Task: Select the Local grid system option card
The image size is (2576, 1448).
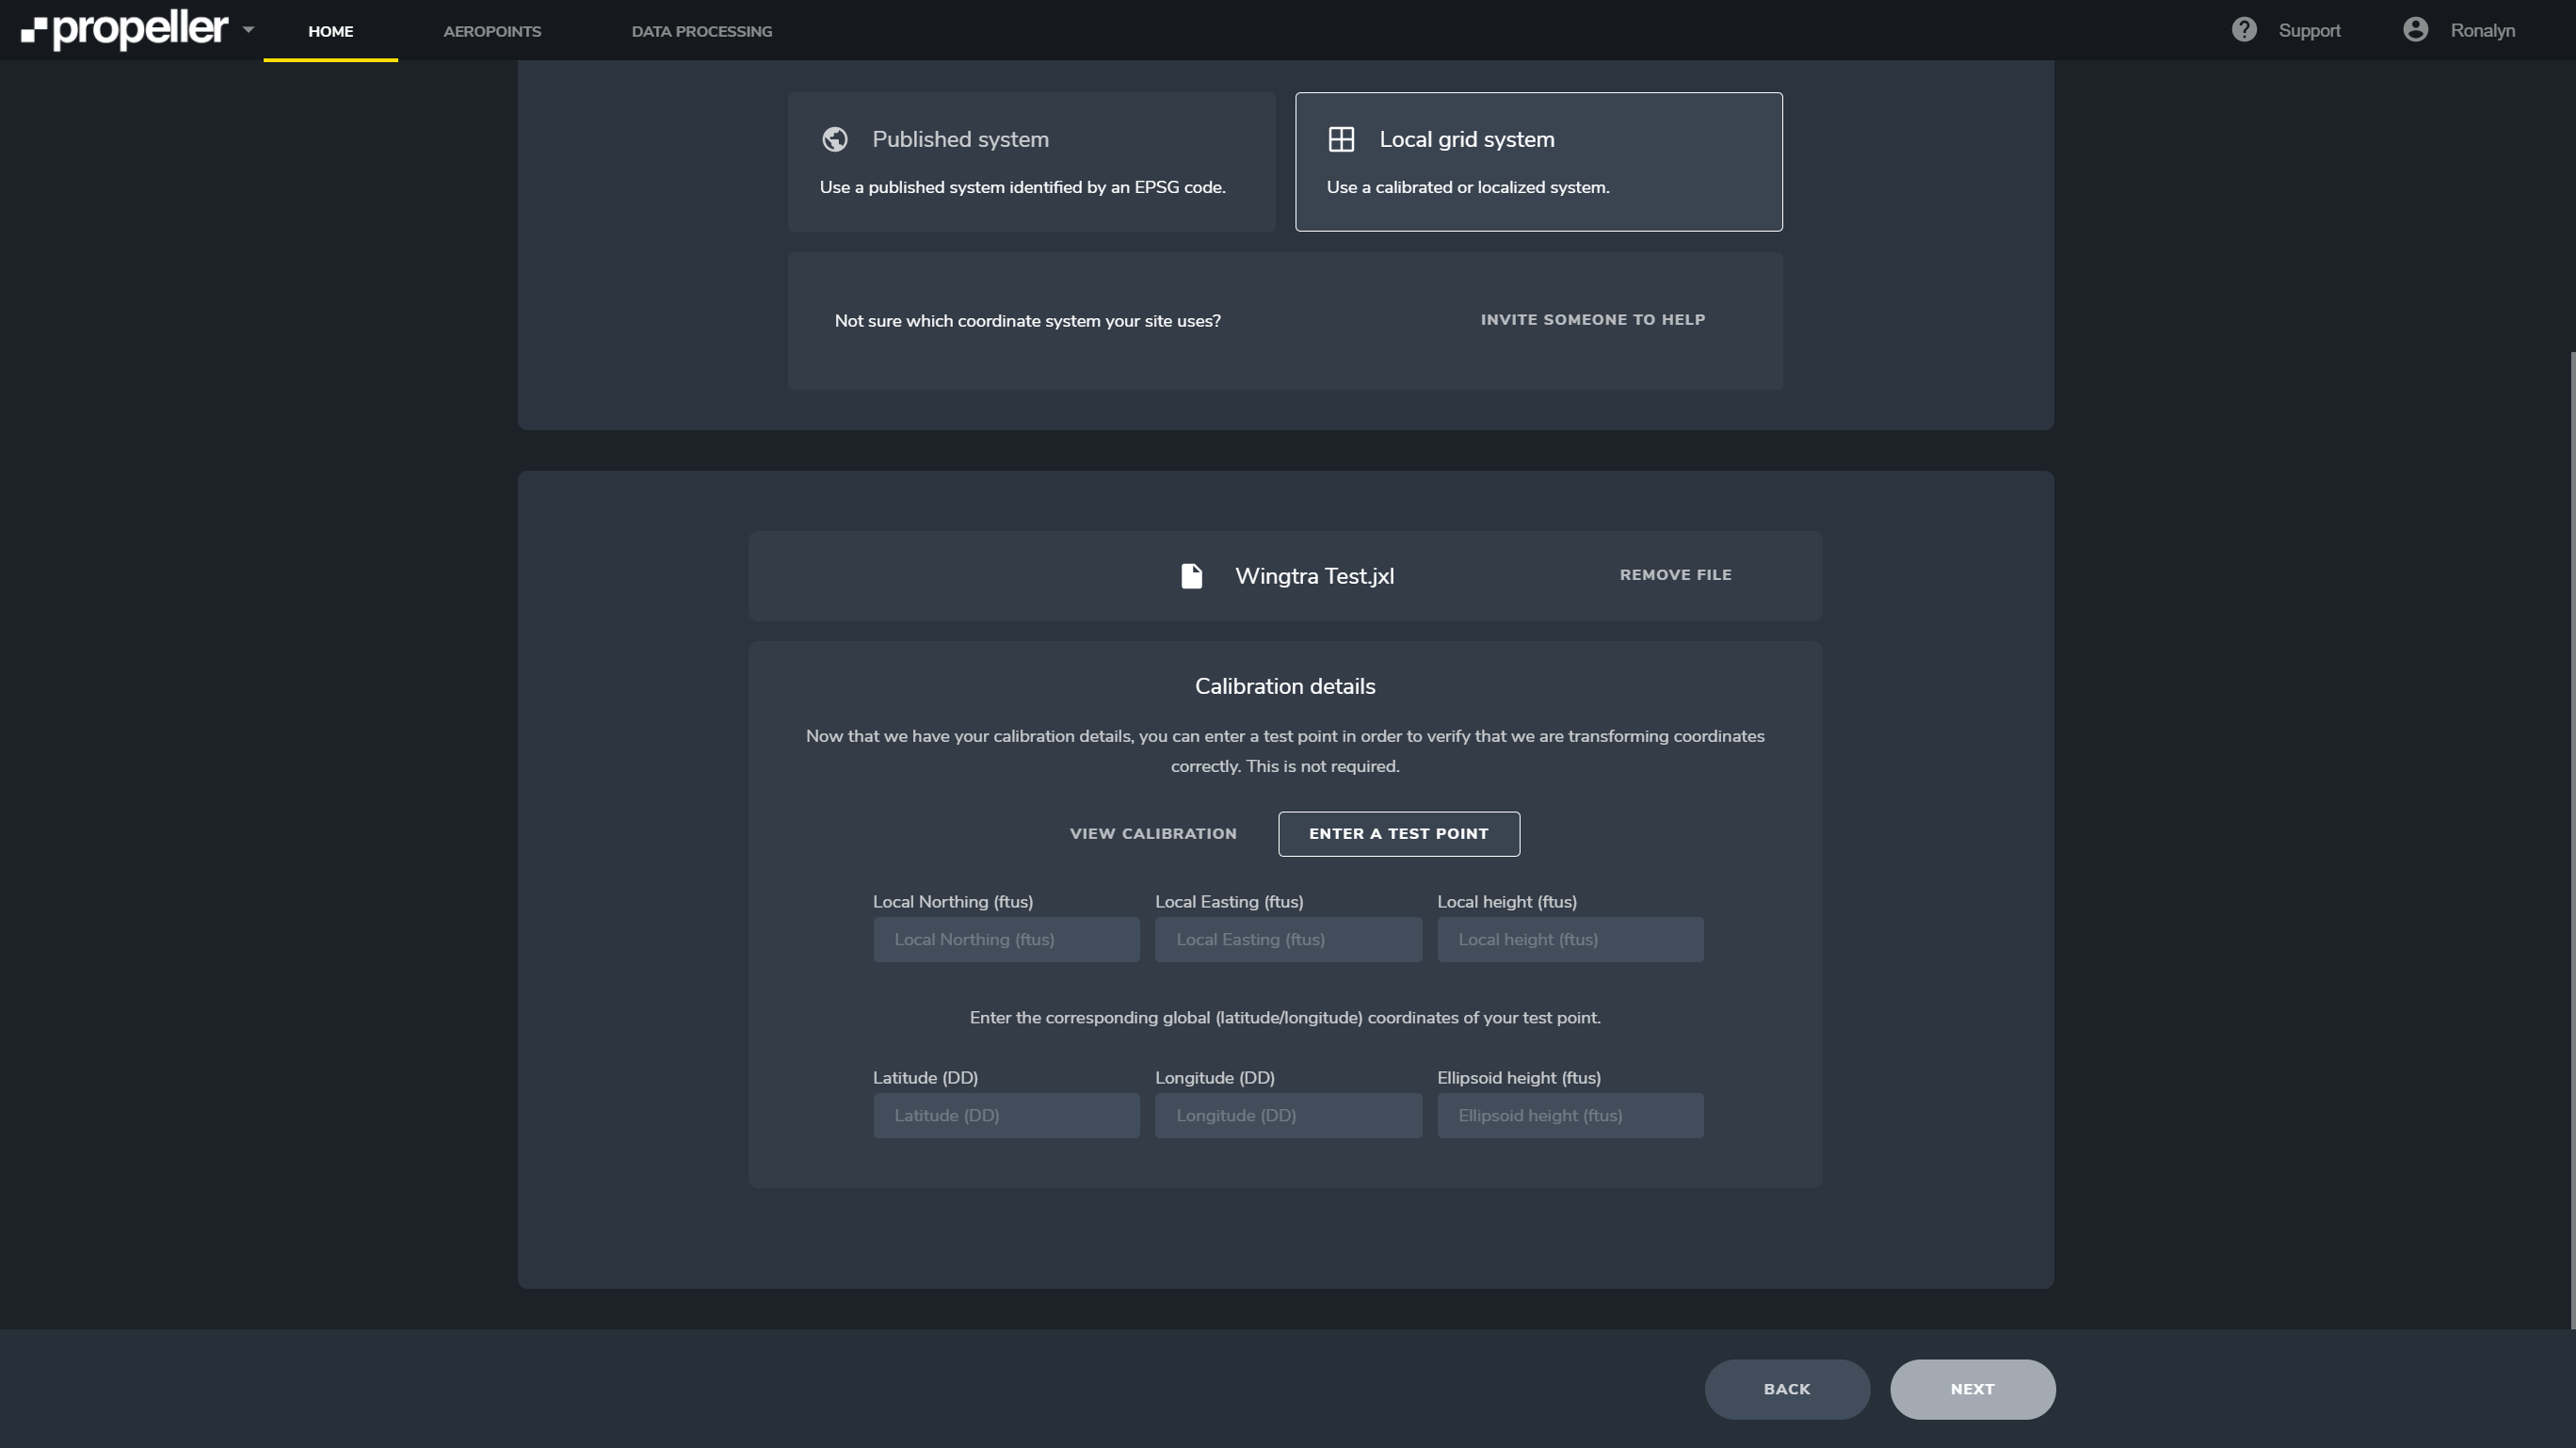Action: pyautogui.click(x=1538, y=162)
